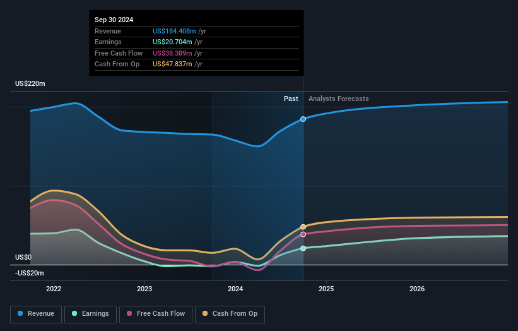This screenshot has height=331, width=518.
Task: Click the Analysts Forecasts label
Action: coord(339,99)
